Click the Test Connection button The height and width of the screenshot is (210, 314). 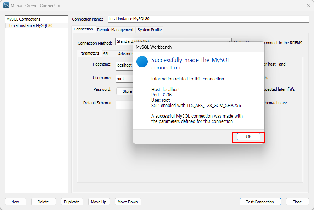pyautogui.click(x=260, y=202)
